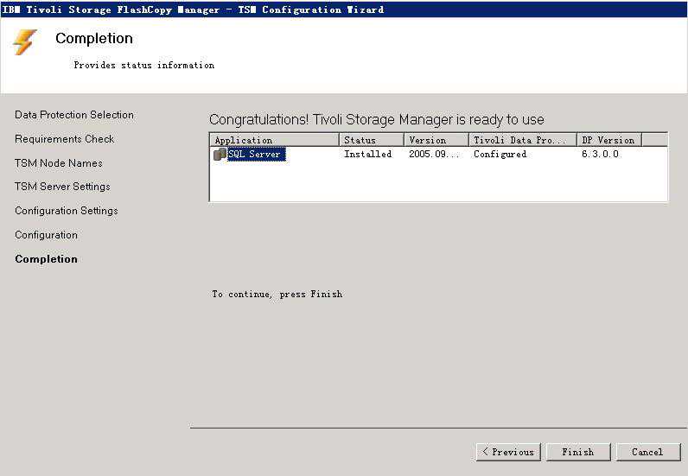Click the Tivoli Data Pro... column header
The image size is (688, 476).
click(523, 140)
